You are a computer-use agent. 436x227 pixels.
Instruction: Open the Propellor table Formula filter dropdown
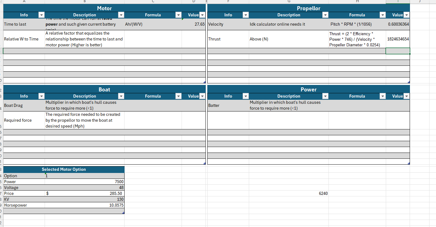(x=383, y=15)
